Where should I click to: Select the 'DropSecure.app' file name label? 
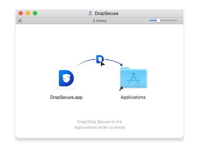[66, 97]
